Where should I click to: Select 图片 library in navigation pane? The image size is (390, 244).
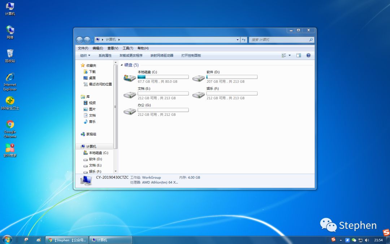90,109
